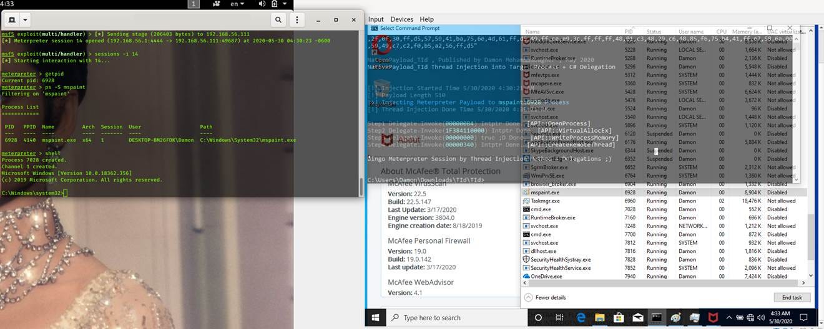
Task: Click the speaker volume tray icon
Action: pos(762,317)
